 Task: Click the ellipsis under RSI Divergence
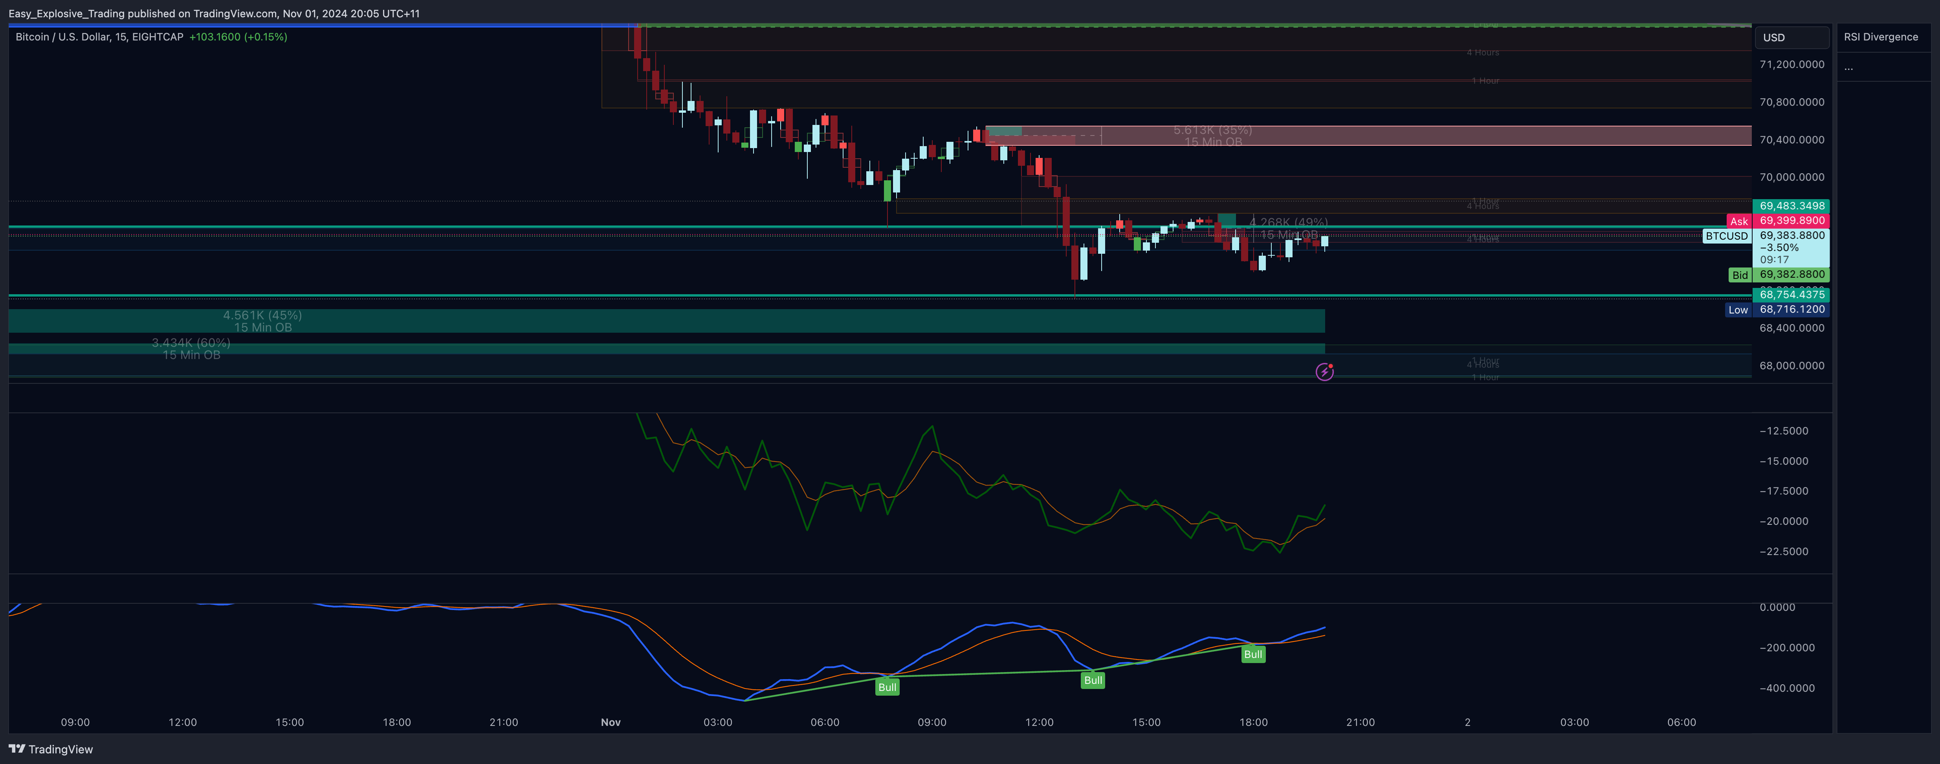(x=1849, y=68)
